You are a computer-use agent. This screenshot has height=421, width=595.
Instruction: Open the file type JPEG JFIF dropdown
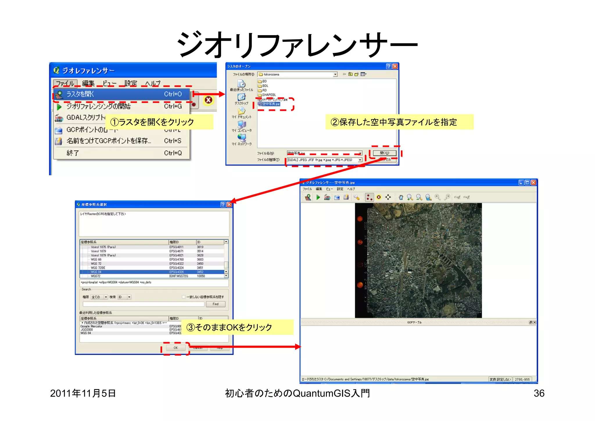360,160
